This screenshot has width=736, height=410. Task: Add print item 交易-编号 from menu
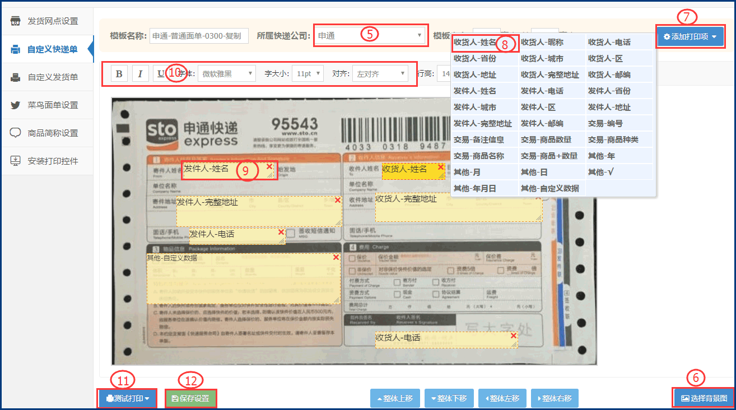point(619,123)
